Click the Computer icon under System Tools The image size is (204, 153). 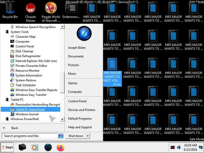tap(12, 41)
